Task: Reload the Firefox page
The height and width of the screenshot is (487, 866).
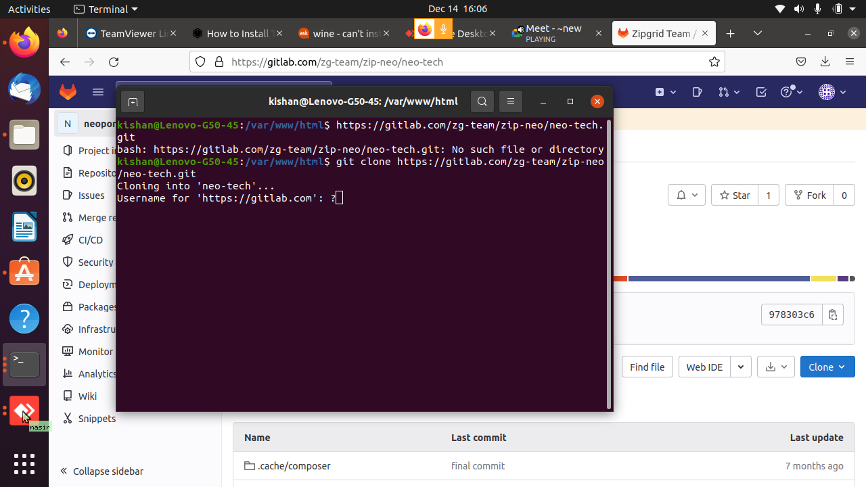Action: point(114,62)
